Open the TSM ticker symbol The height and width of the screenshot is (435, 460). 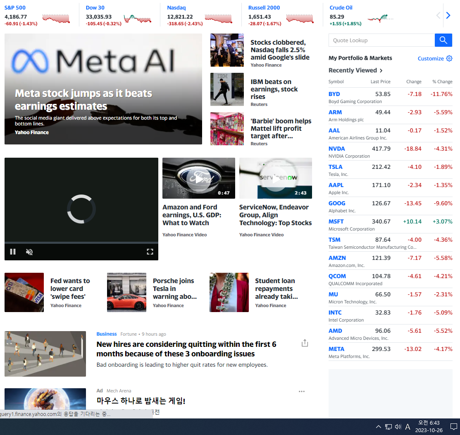click(334, 240)
